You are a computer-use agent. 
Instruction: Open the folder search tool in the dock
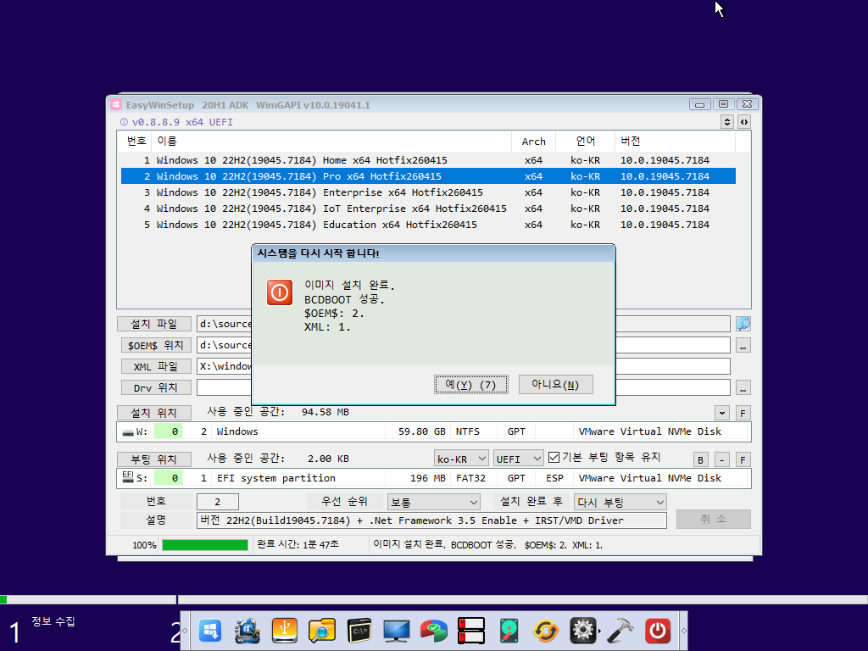pyautogui.click(x=322, y=631)
